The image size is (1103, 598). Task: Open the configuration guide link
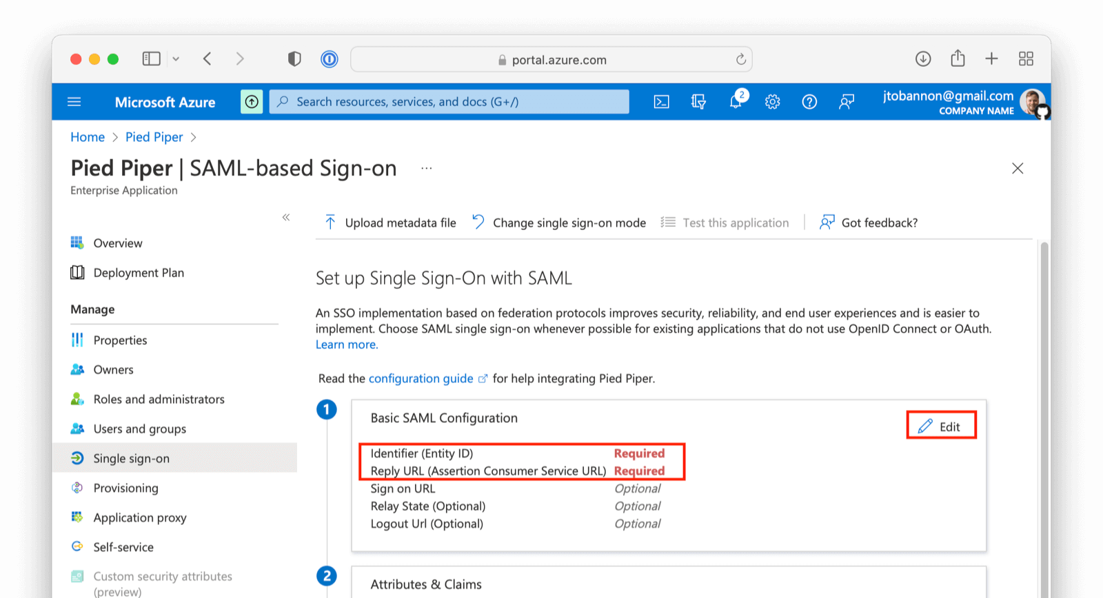[421, 378]
